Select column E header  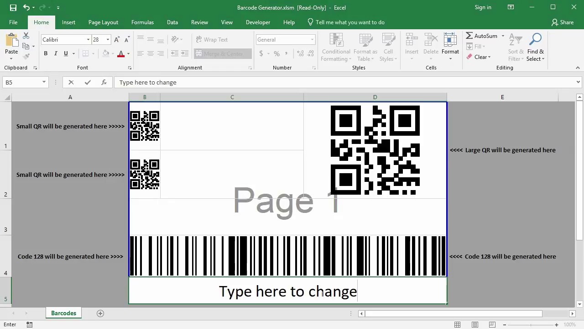pyautogui.click(x=502, y=97)
